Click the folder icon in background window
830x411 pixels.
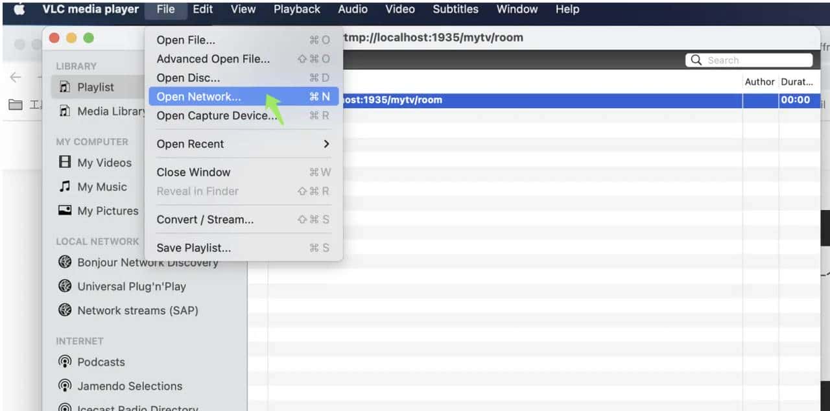click(16, 104)
